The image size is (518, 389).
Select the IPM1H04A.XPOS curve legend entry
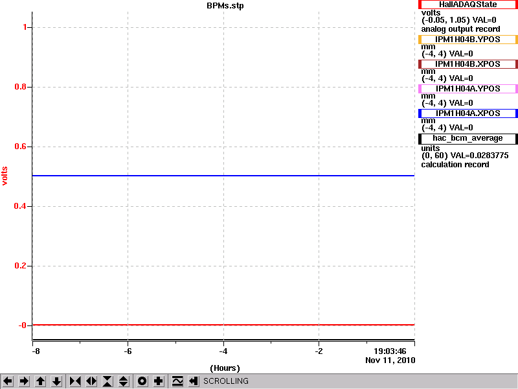[x=467, y=113]
